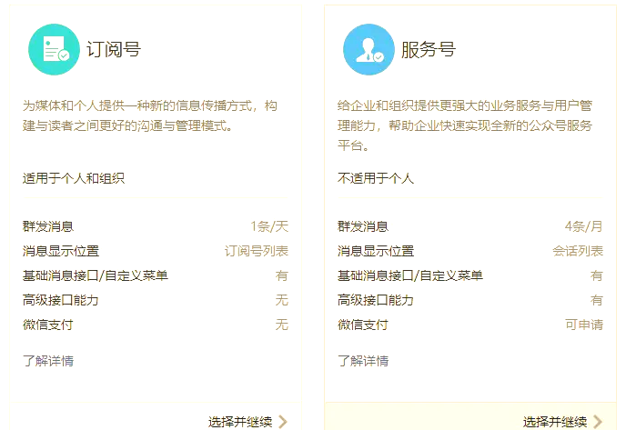Click the 4条/月 value
626x430 pixels.
tap(583, 226)
